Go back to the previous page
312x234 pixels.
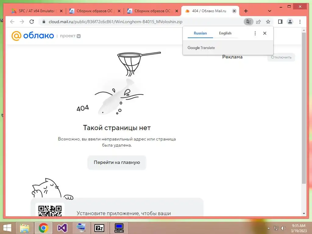[12, 22]
